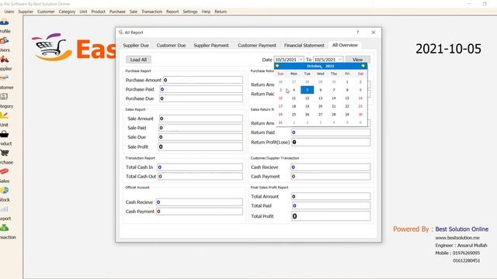Switch to the Financial Statement tab
497x279 pixels.
pos(304,45)
